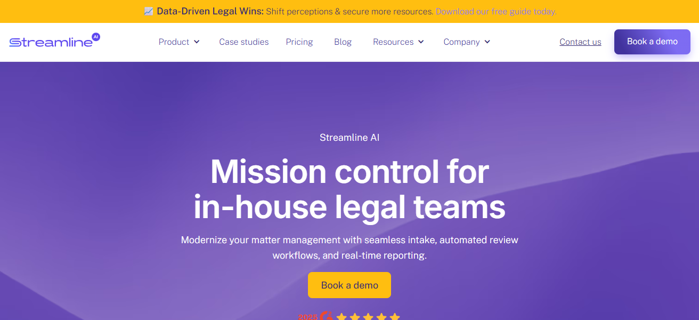Click the Streamline logo in the header

54,41
